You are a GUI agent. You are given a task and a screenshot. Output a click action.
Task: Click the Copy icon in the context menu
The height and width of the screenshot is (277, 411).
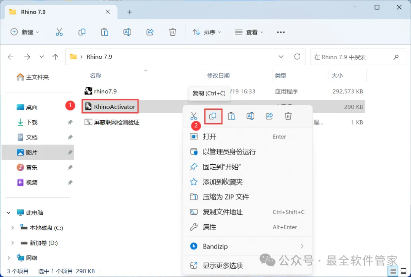click(x=213, y=116)
